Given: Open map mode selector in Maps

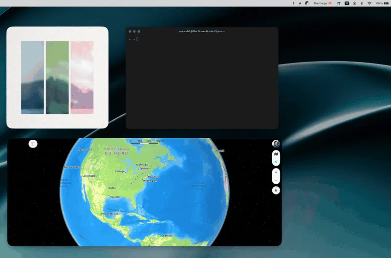Looking at the screenshot, I should [x=276, y=154].
